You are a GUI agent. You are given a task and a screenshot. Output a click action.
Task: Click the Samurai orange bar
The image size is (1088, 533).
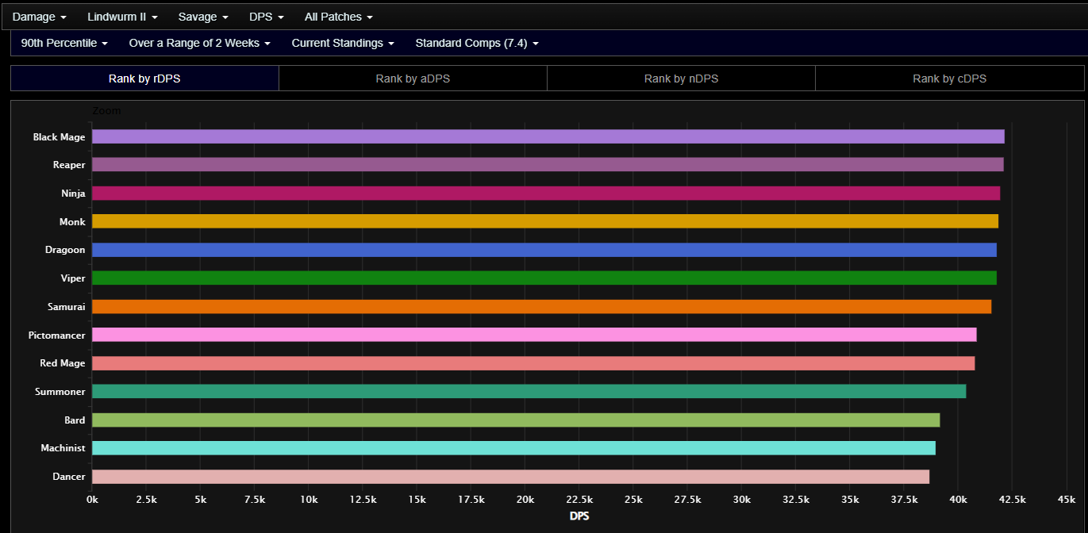(542, 306)
